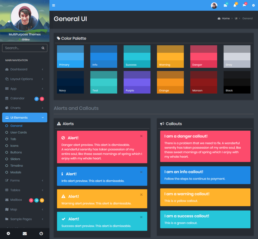Click the Primary color swatch
258x239 pixels.
click(71, 57)
